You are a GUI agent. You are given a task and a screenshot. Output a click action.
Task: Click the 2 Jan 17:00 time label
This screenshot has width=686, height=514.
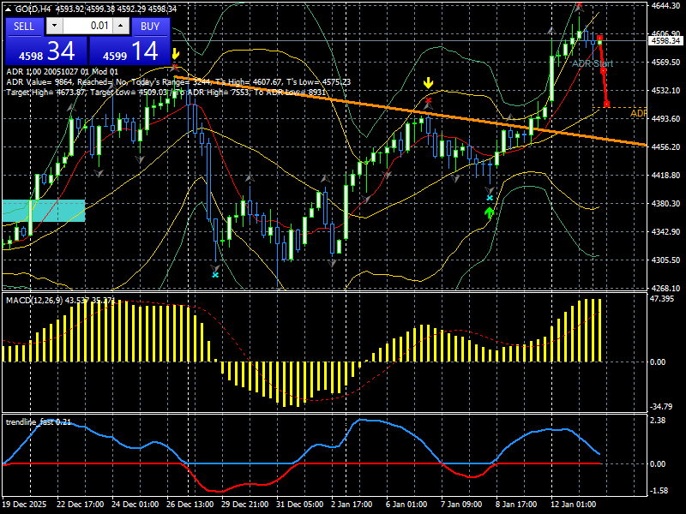(x=352, y=505)
